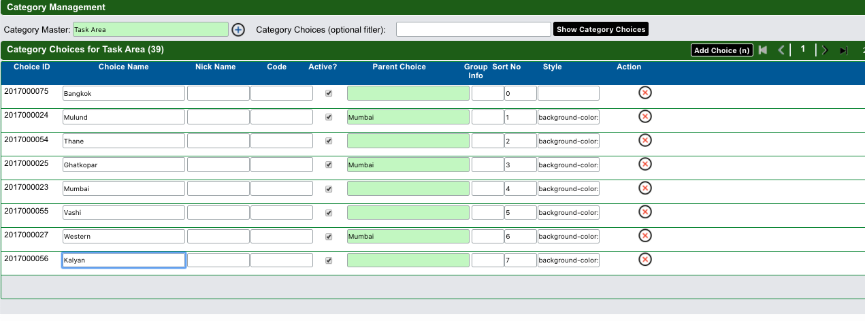
Task: Go to next page of choices
Action: 824,50
